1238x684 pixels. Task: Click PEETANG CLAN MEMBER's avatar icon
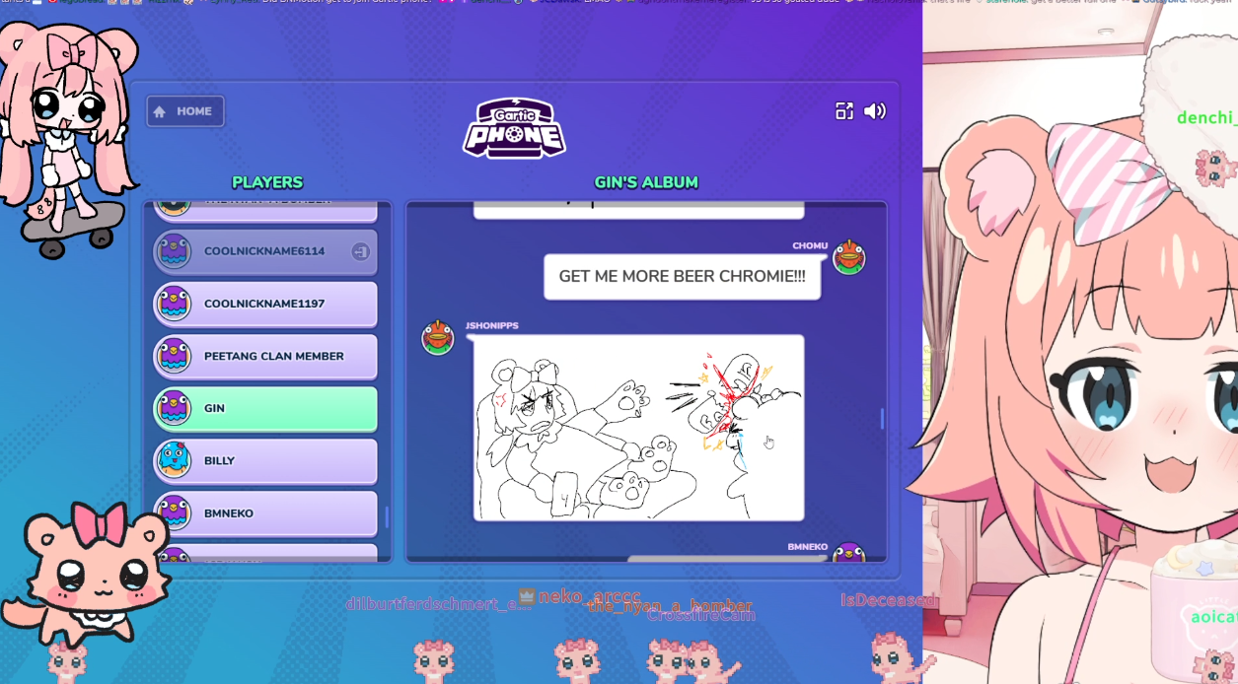point(175,356)
